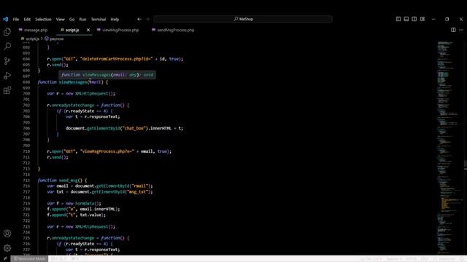The width and height of the screenshot is (467, 262).
Task: Close the script.js tab
Action: coord(88,30)
